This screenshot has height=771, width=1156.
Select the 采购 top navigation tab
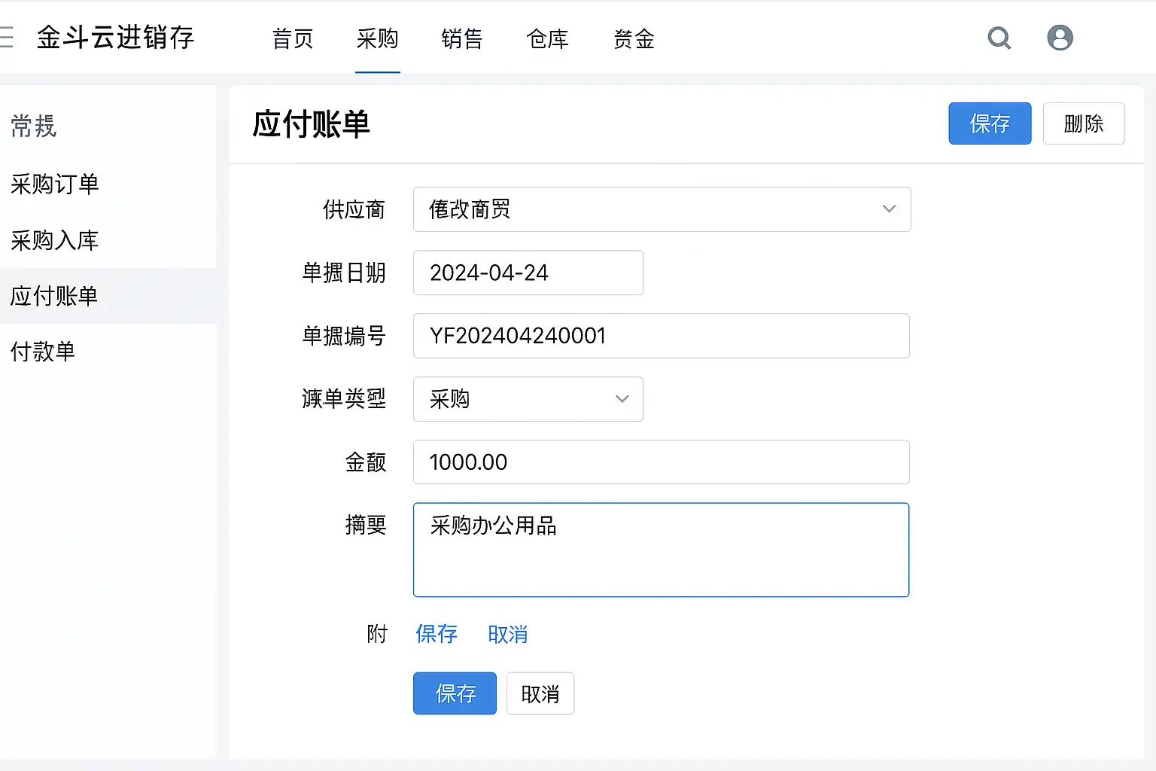coord(378,39)
